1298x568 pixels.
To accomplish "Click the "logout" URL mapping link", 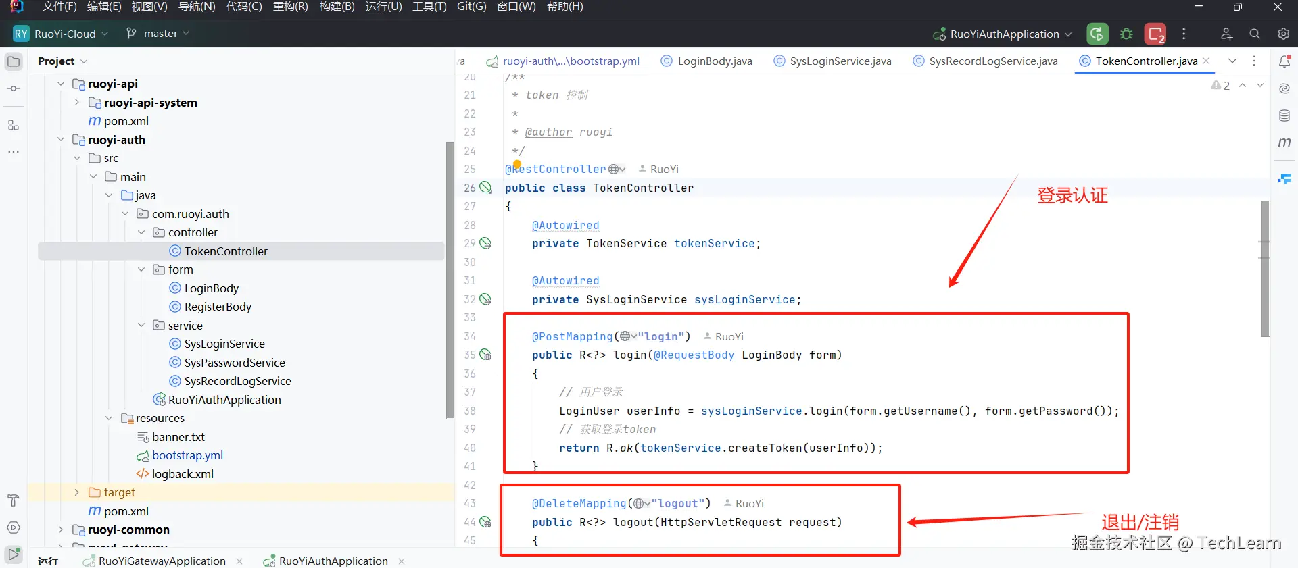I will [x=677, y=503].
